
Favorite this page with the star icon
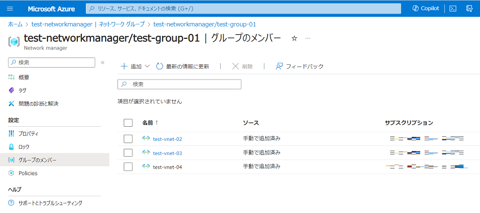[x=294, y=38]
